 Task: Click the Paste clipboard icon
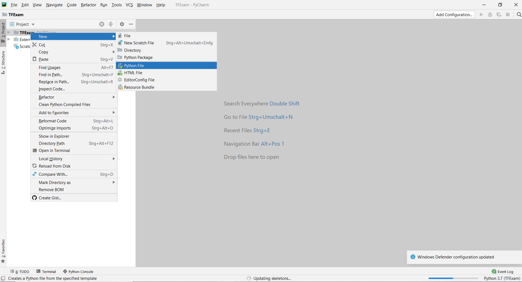point(34,59)
